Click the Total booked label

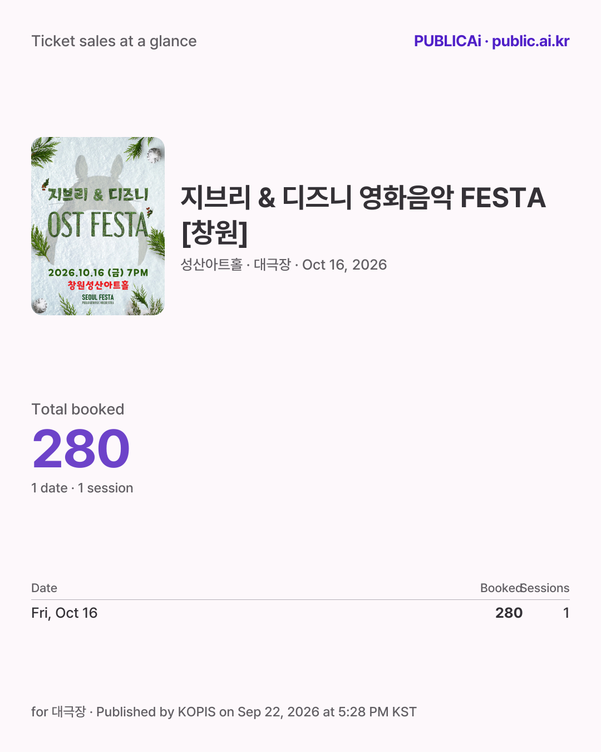point(78,409)
